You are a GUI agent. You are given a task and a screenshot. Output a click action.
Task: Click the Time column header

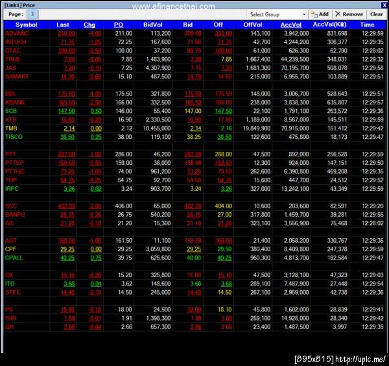(x=367, y=25)
